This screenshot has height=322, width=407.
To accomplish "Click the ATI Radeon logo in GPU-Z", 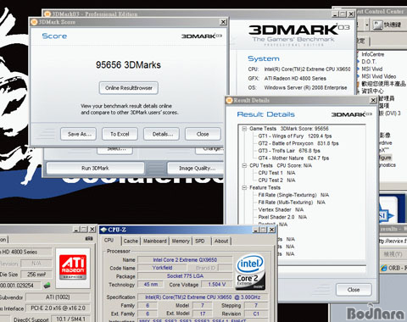I will [x=73, y=267].
